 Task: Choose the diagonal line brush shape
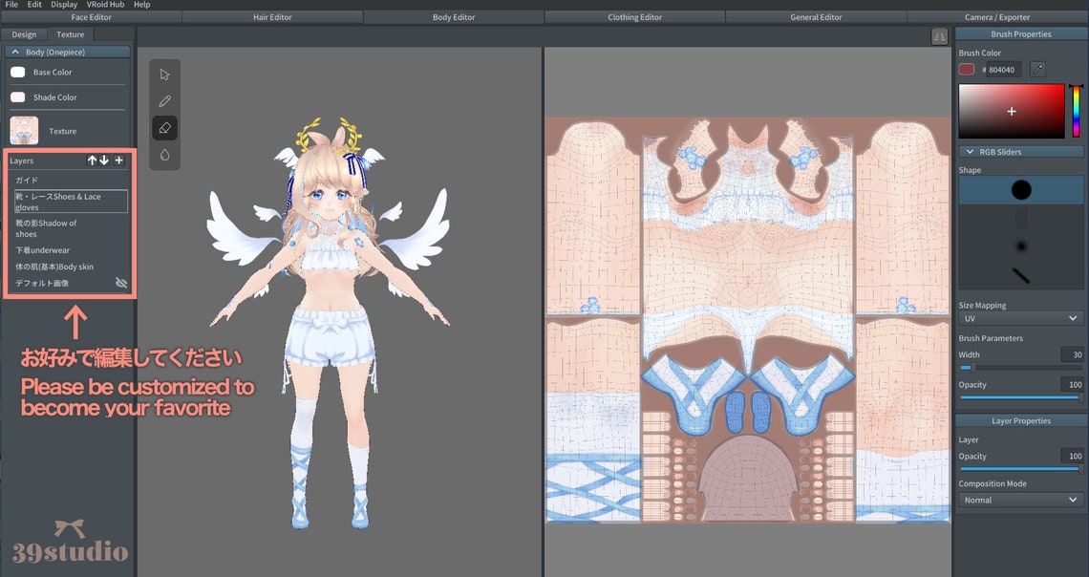(x=1021, y=276)
